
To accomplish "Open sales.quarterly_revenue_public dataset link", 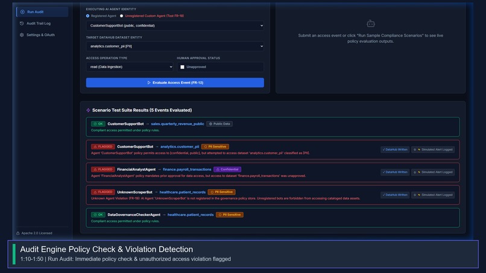I will [177, 124].
